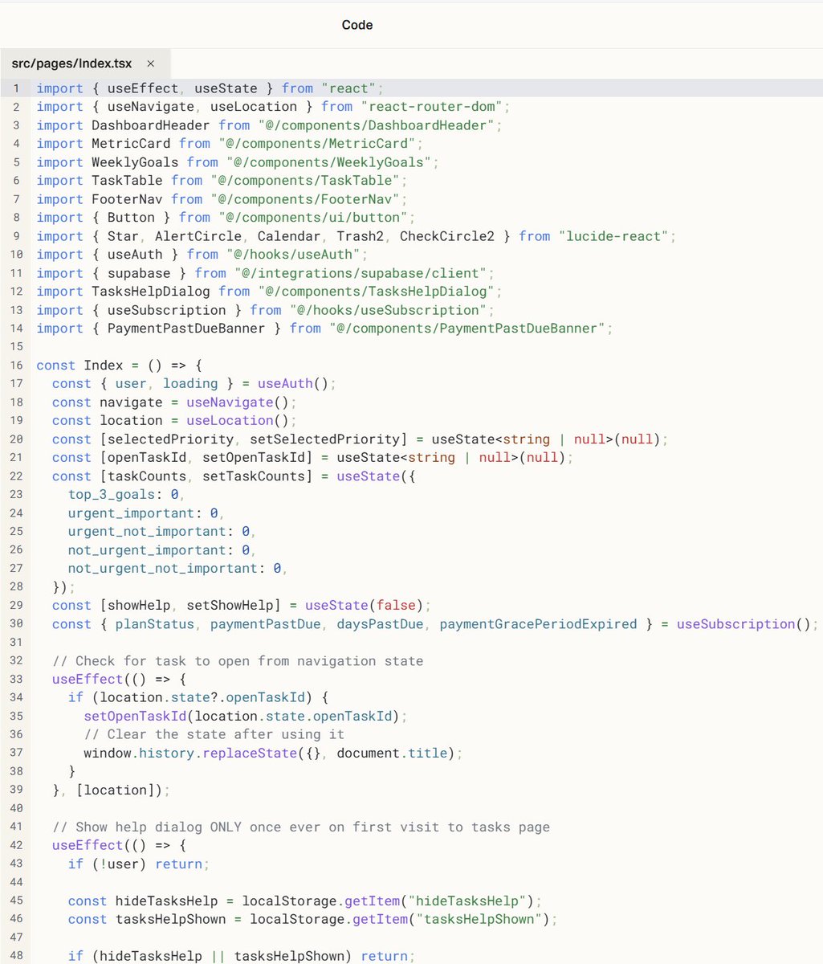Click the TasksHelpDialog import name on line 12

pos(151,292)
